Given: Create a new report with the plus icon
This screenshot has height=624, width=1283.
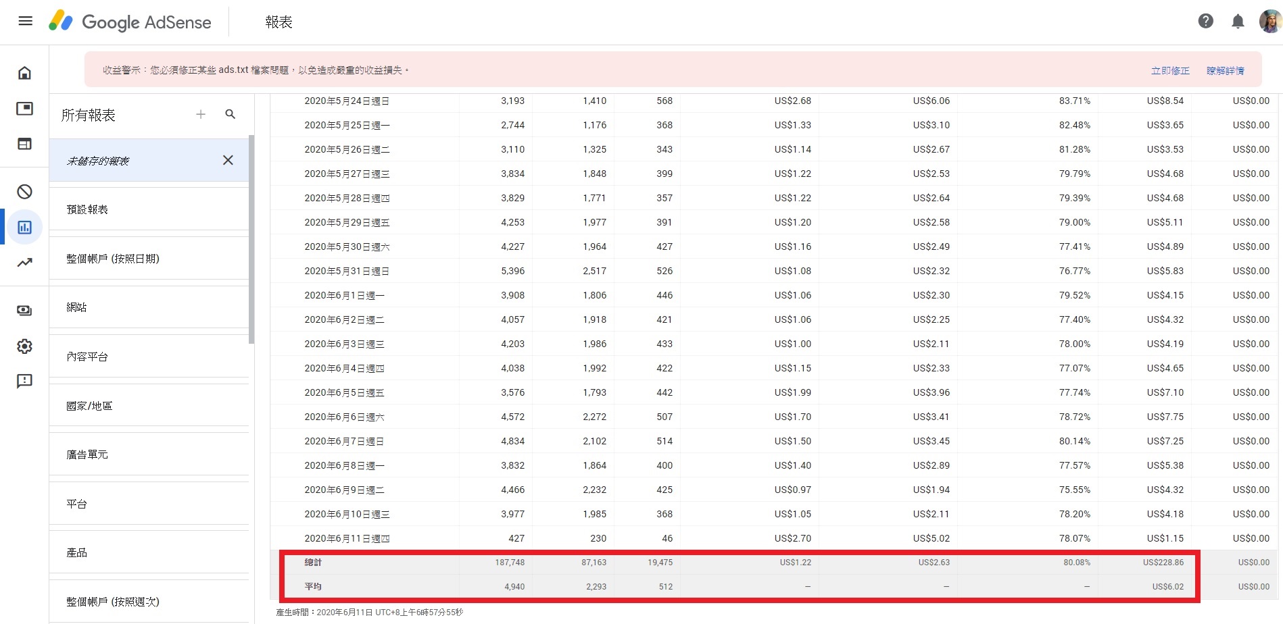Looking at the screenshot, I should click(x=201, y=114).
